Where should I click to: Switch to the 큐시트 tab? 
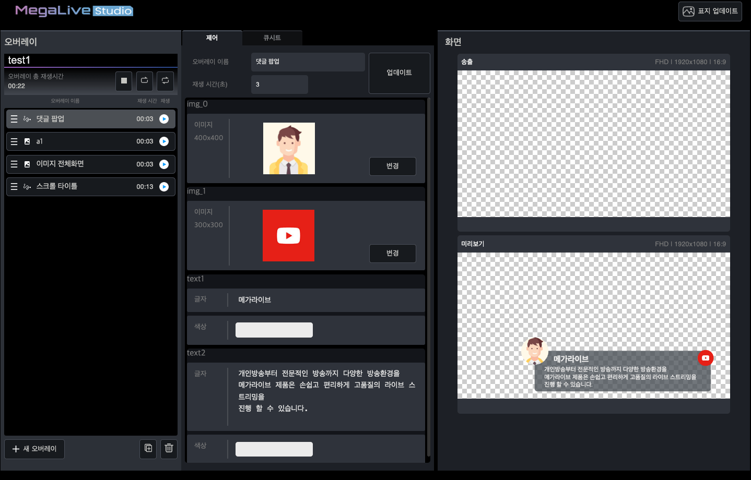[x=272, y=38]
